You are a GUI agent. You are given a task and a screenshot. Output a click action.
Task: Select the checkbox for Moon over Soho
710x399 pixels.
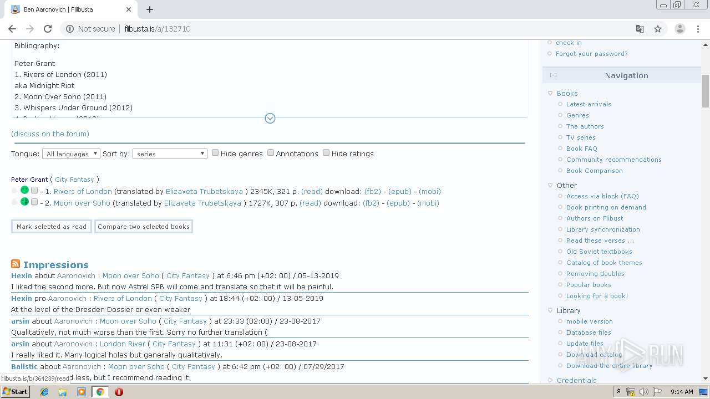(x=34, y=202)
